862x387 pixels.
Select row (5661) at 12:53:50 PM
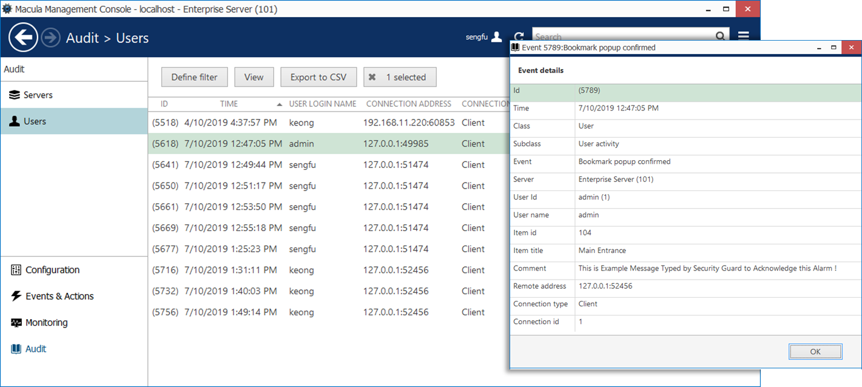(x=329, y=207)
